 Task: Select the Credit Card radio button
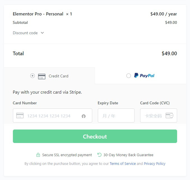[x=33, y=76]
